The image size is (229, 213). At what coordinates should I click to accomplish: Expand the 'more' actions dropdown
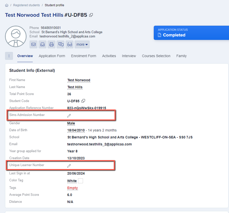[x=82, y=44]
